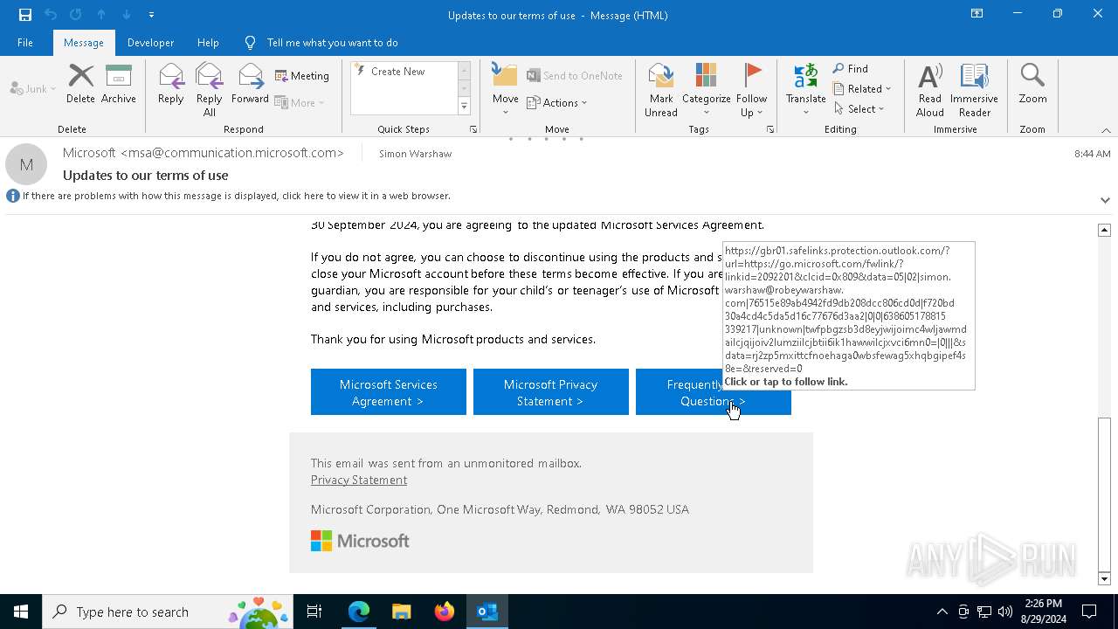
Task: Launch Firefox from taskbar
Action: tap(445, 612)
